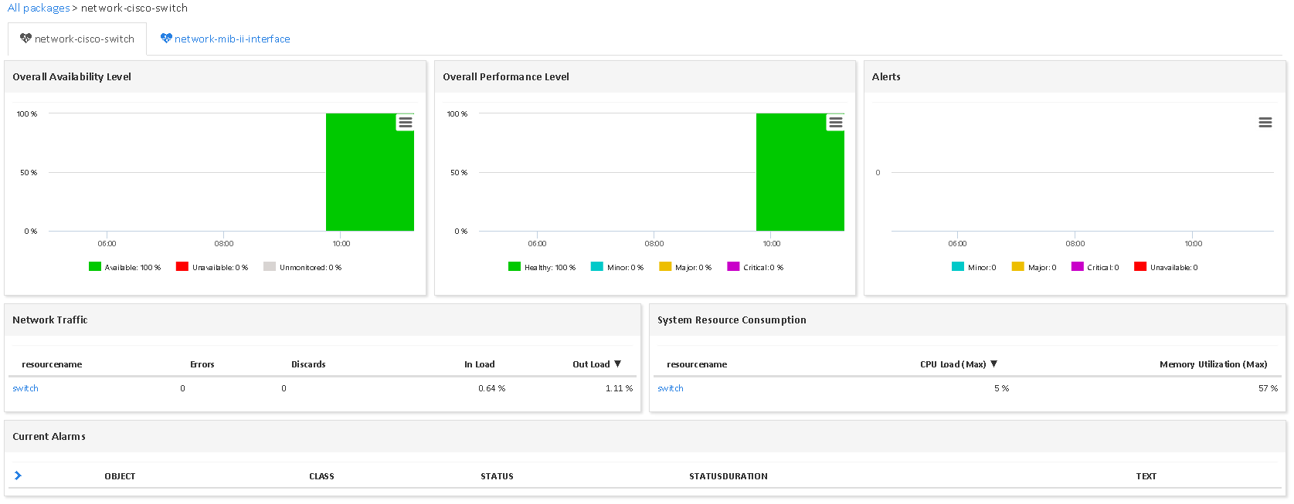Image resolution: width=1294 pixels, height=504 pixels.
Task: Click magenta Critical swatch in Alerts legend
Action: pyautogui.click(x=1077, y=267)
